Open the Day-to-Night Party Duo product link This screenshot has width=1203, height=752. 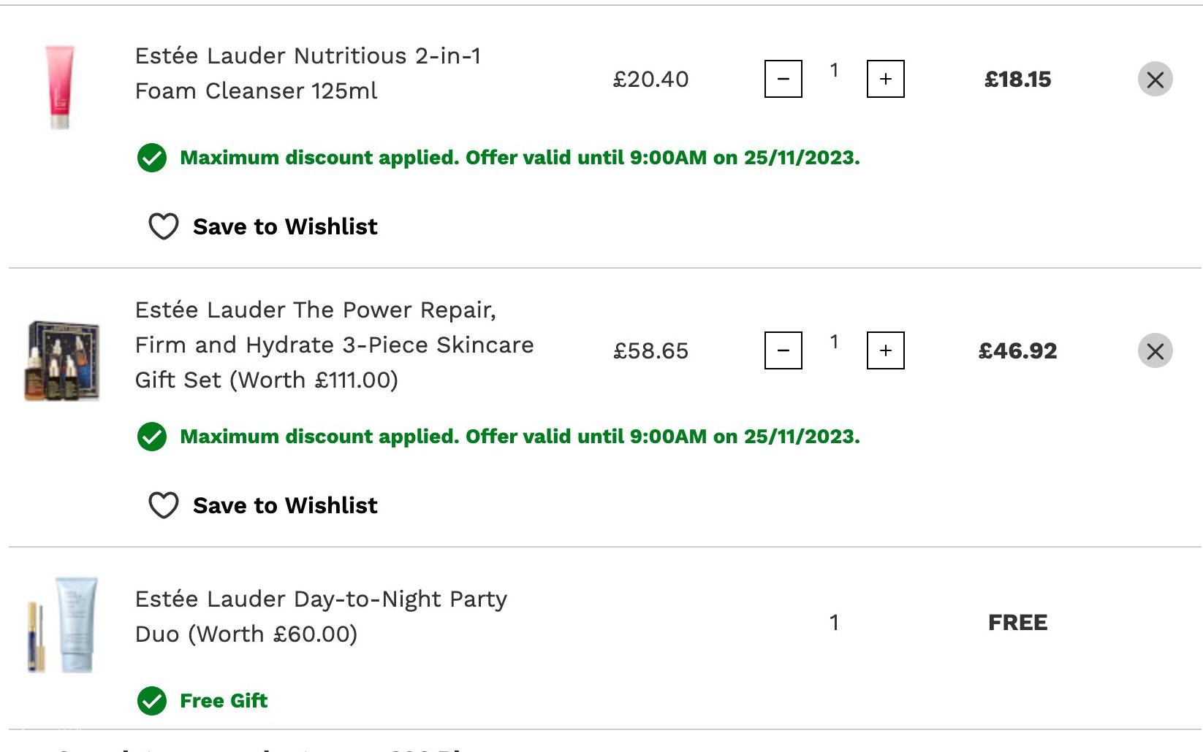click(321, 616)
